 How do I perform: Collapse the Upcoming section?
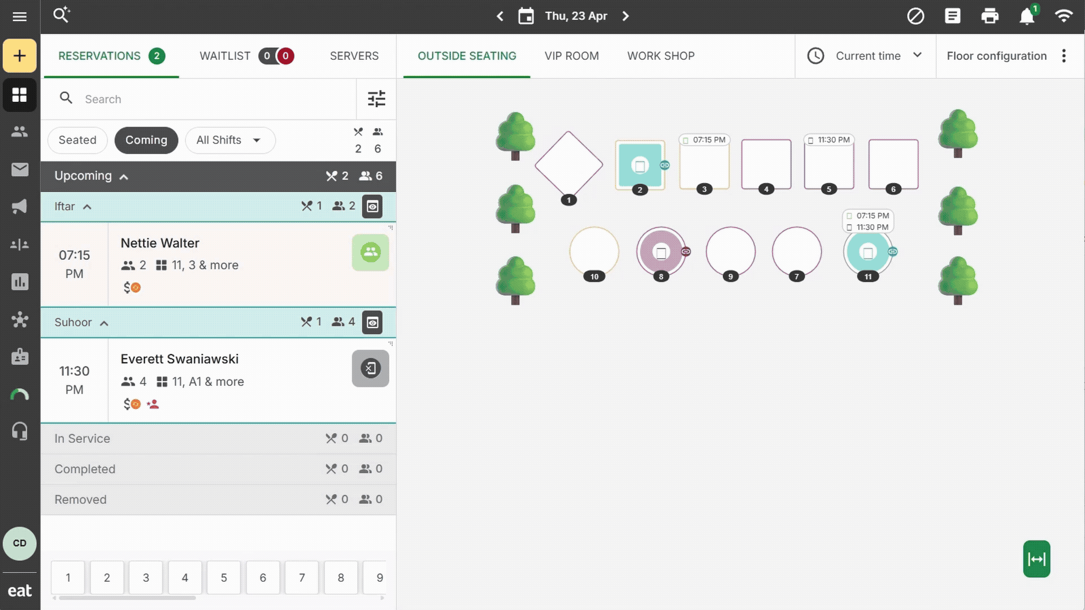124,177
